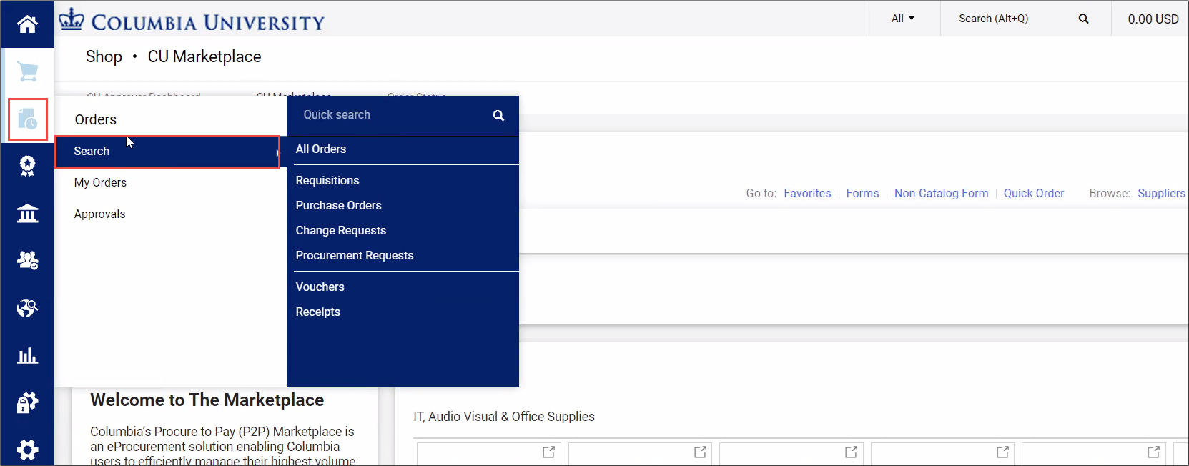Open the third supplier tile's external link icon
Viewport: 1189px width, 466px height.
click(x=851, y=452)
